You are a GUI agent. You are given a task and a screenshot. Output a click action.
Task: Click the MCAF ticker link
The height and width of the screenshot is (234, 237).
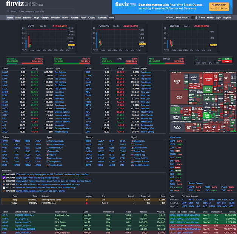click(x=5, y=72)
